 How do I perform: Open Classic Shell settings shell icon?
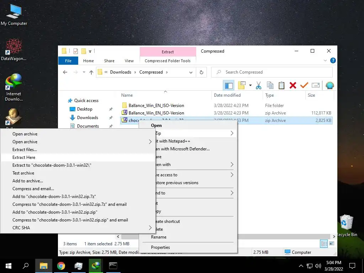(330, 85)
